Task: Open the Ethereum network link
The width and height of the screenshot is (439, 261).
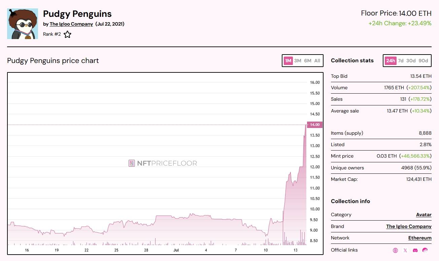Action: pyautogui.click(x=420, y=238)
